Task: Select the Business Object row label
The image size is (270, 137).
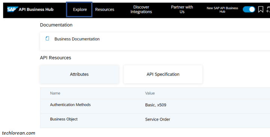Action: pyautogui.click(x=64, y=119)
